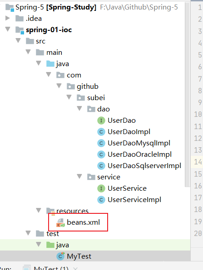The image size is (203, 270).
Task: Collapse the dao package
Action: tap(79, 108)
